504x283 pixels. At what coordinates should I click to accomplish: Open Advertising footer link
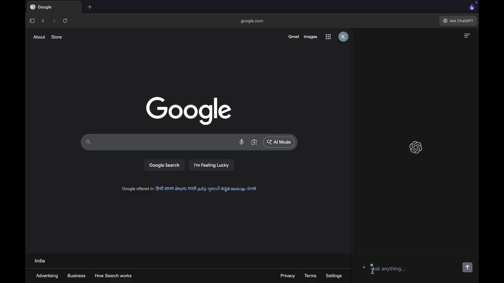pos(47,276)
